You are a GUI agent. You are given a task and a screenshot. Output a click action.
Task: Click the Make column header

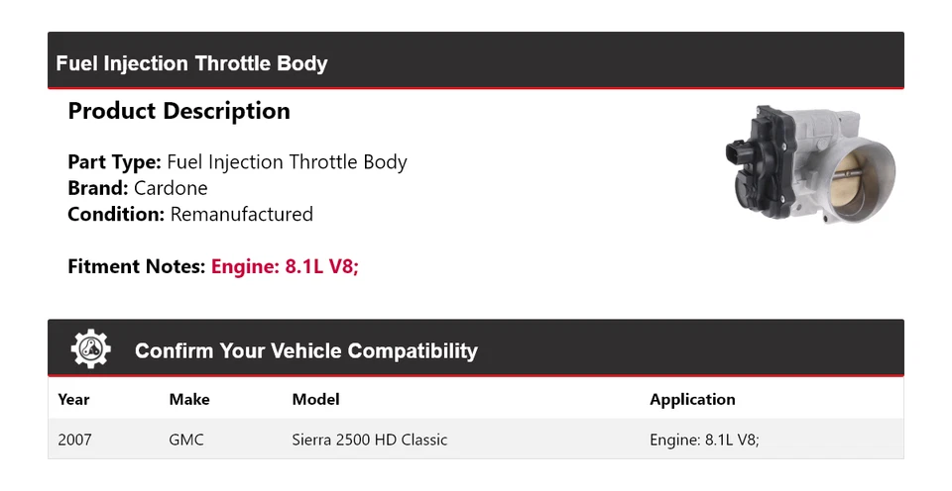tap(189, 400)
